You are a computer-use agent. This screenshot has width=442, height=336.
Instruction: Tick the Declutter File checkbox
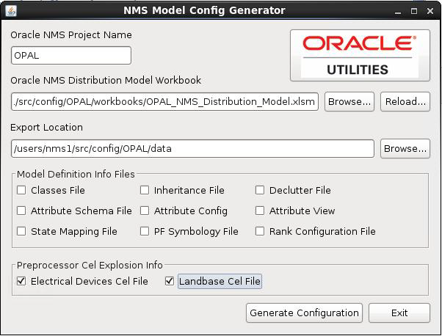(260, 190)
